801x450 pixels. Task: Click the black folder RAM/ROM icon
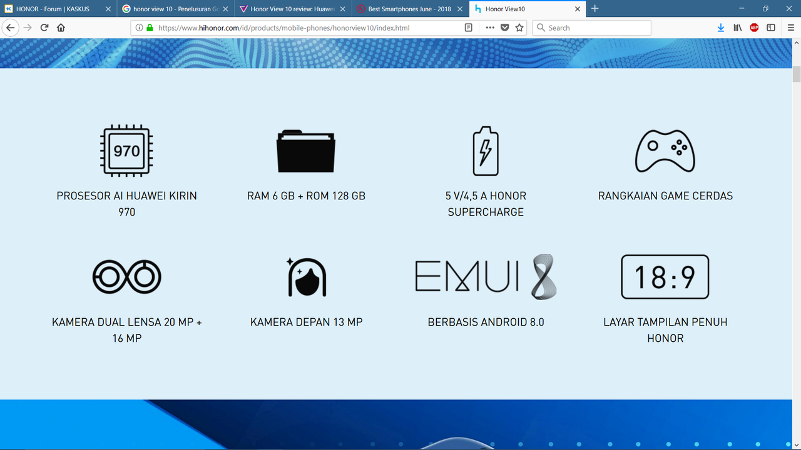[306, 151]
